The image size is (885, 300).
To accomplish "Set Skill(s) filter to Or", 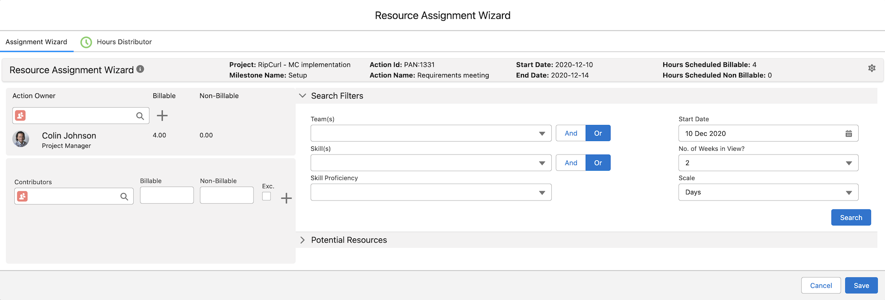I will (598, 163).
